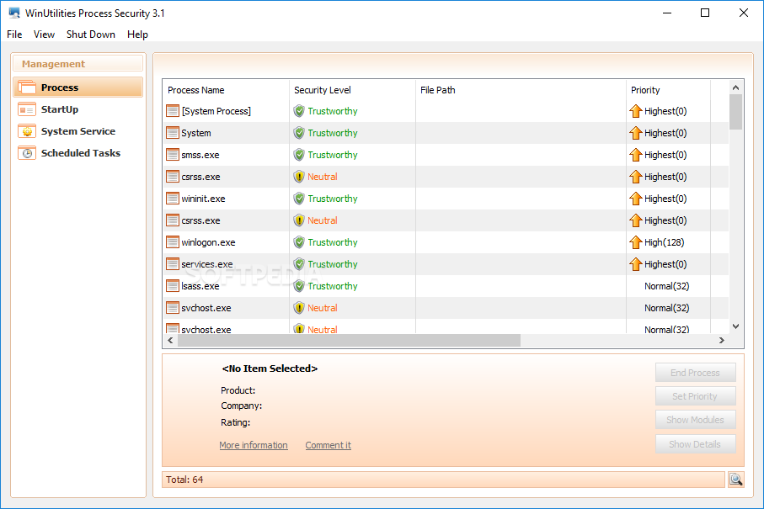Click the process icon next to lsass.exe

click(173, 286)
